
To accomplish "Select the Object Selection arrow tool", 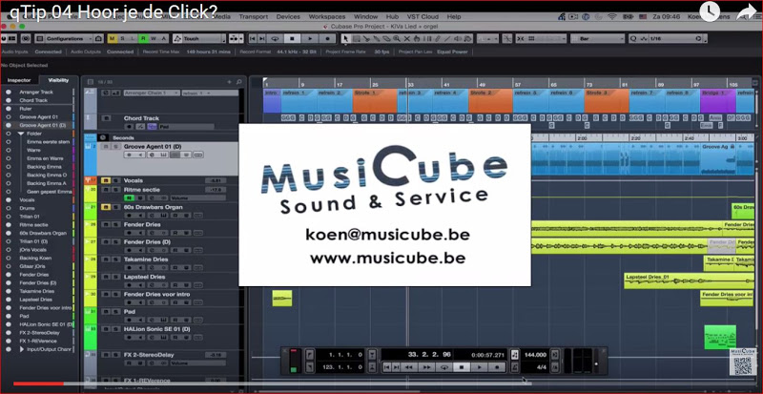I will 345,38.
